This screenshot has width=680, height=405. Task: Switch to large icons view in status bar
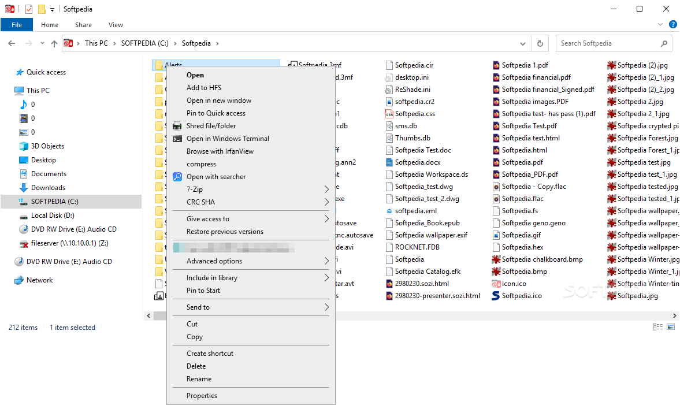[671, 327]
